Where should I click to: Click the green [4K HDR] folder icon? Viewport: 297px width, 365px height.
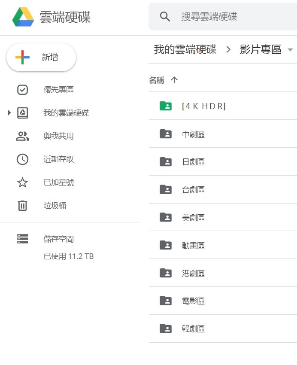[165, 106]
